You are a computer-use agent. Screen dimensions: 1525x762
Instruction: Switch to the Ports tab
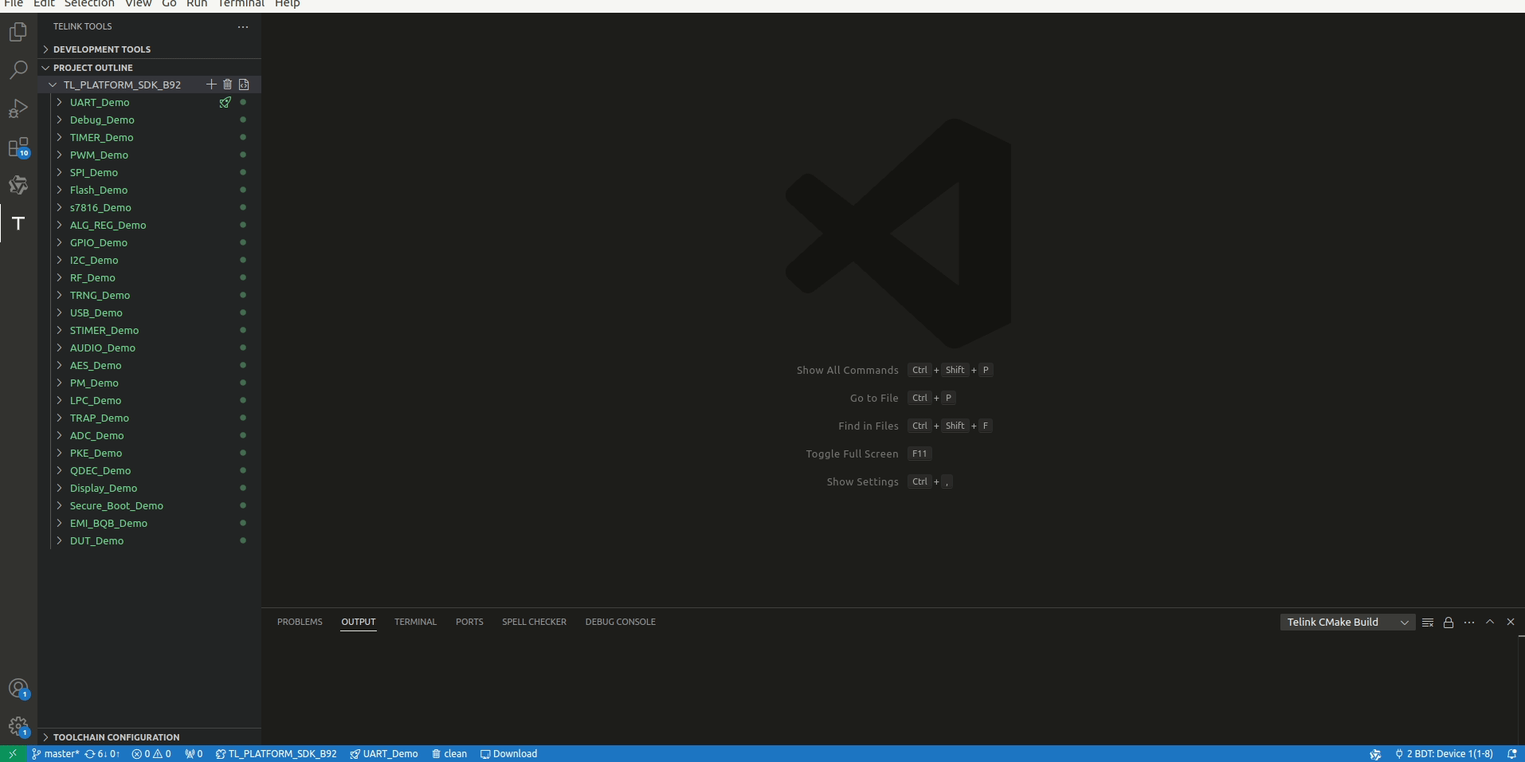coord(469,623)
